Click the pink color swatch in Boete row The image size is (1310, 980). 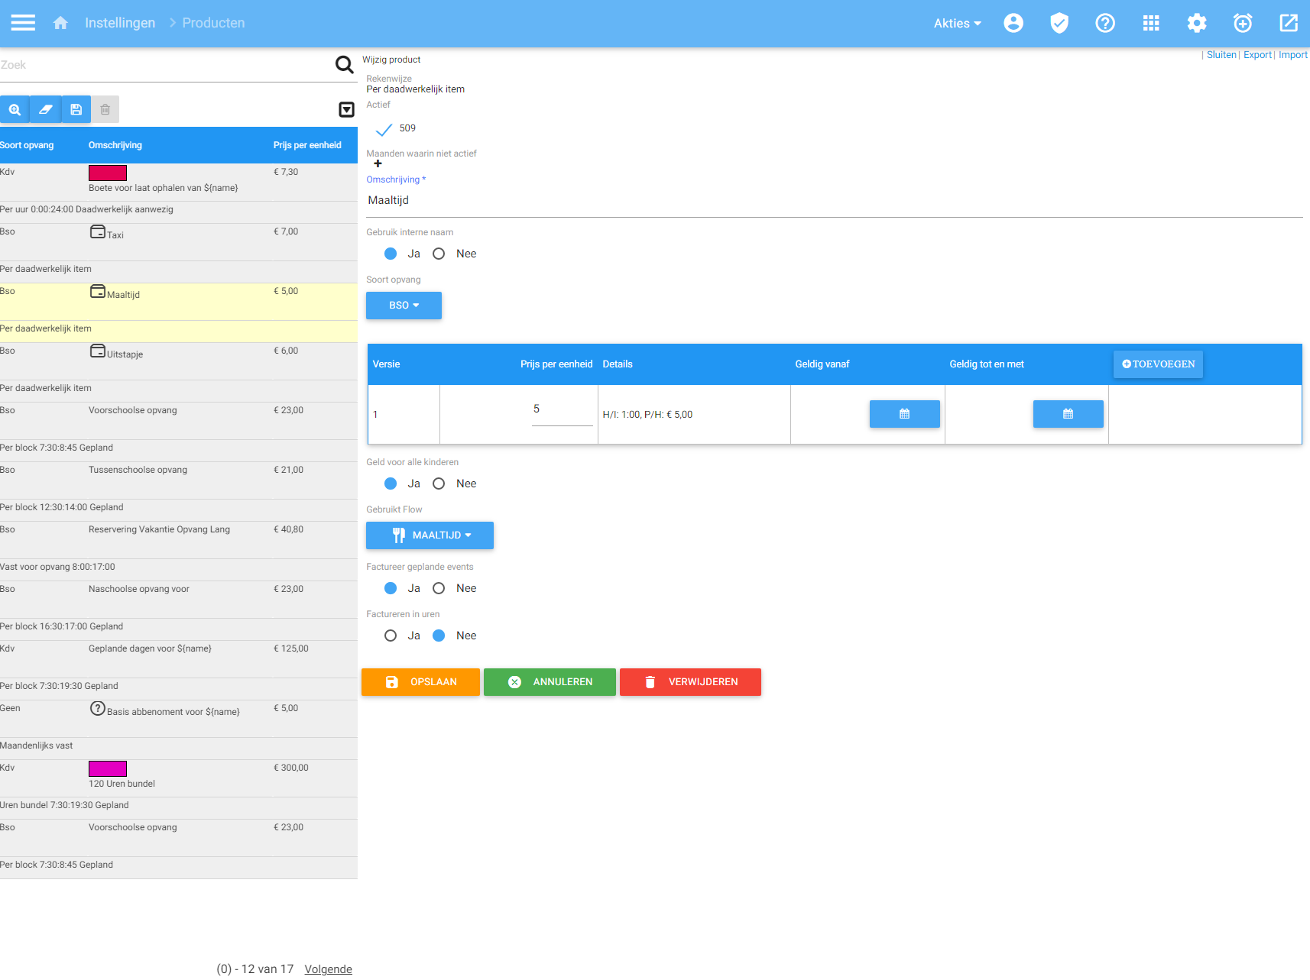click(x=108, y=173)
